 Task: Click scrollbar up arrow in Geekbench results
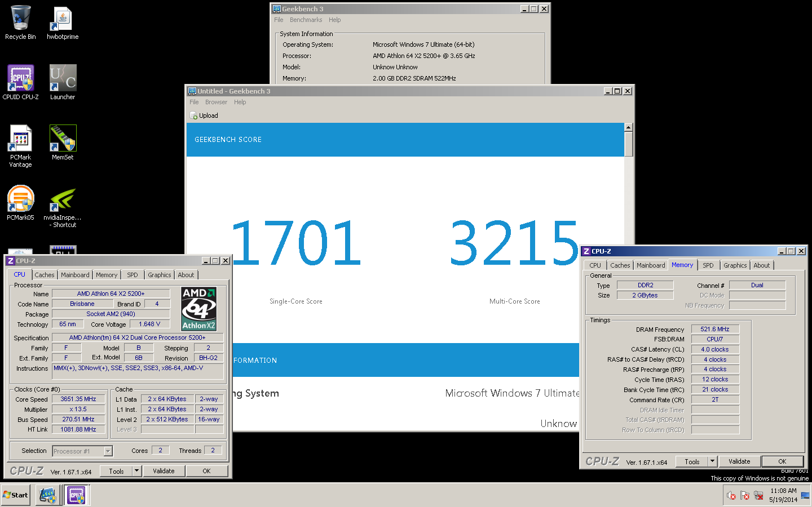click(x=629, y=127)
